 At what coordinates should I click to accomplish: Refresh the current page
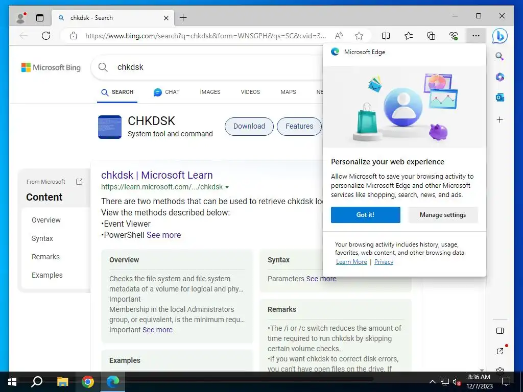point(46,36)
